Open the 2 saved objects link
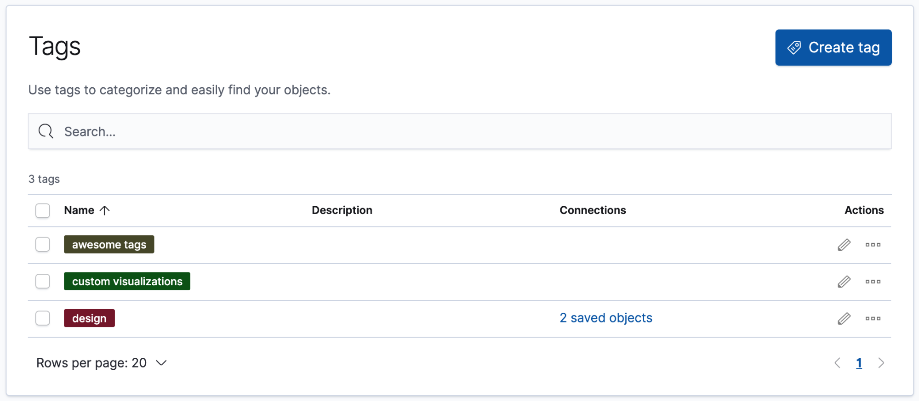Image resolution: width=919 pixels, height=401 pixels. pos(605,317)
